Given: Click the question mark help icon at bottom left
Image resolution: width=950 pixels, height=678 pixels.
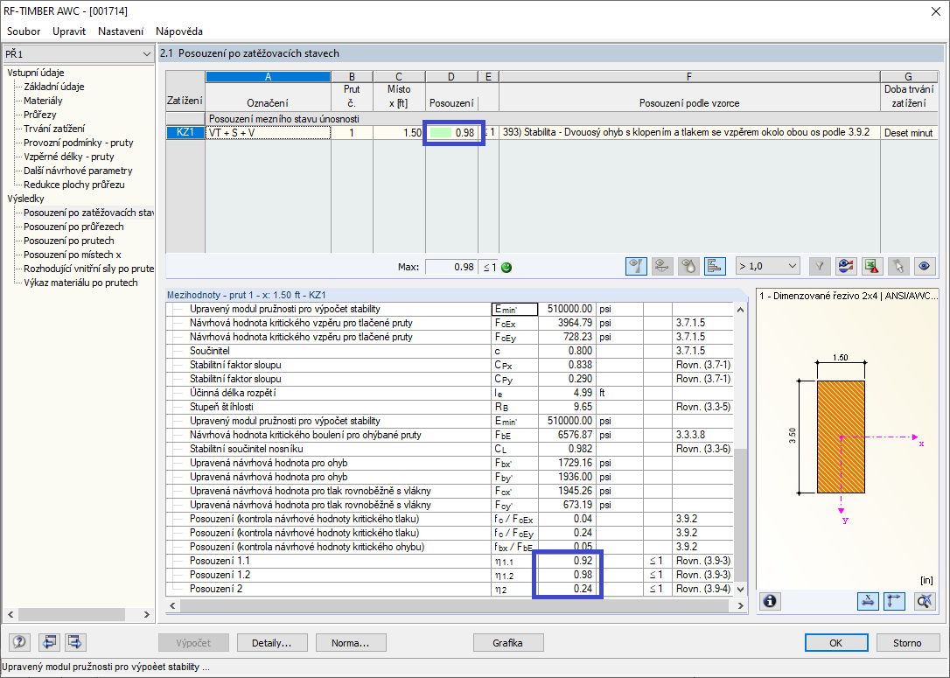Looking at the screenshot, I should [19, 641].
